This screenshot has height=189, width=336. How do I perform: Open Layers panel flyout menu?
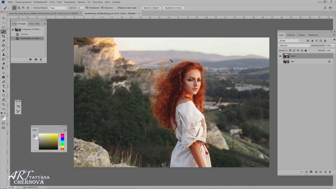[x=334, y=35]
